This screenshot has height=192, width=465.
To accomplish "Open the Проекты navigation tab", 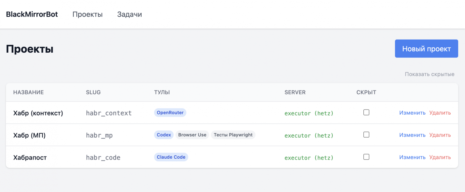I will click(87, 14).
